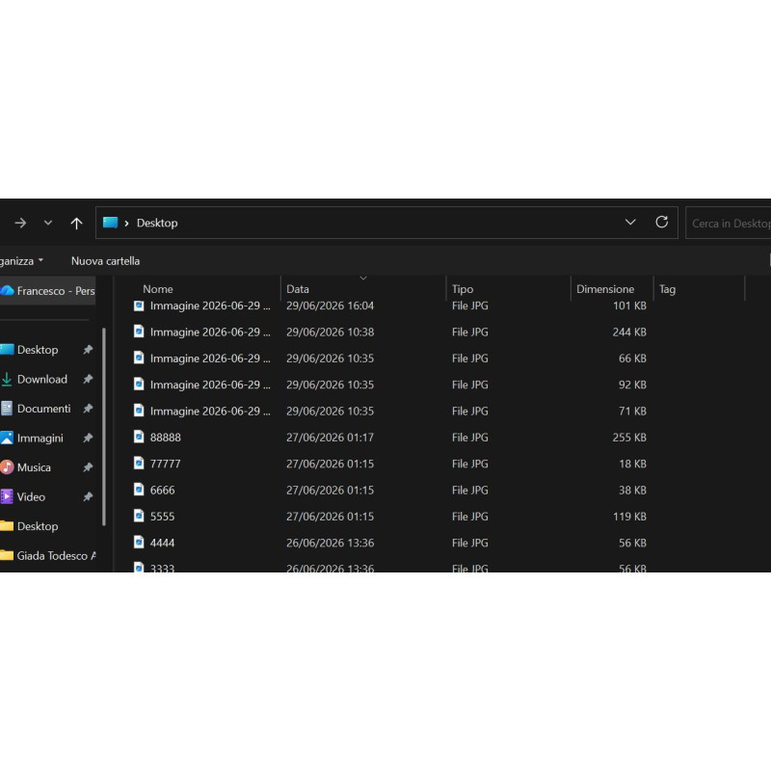Click the Video icon in sidebar
Viewport: 771px width, 771px height.
pos(7,496)
